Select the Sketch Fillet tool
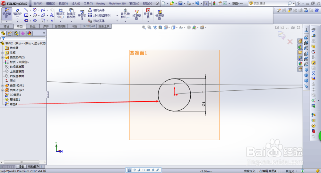 tap(43, 21)
